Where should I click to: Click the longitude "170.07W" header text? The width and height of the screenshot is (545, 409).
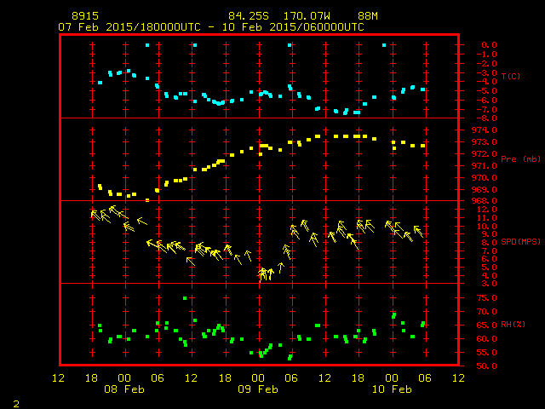pyautogui.click(x=307, y=16)
